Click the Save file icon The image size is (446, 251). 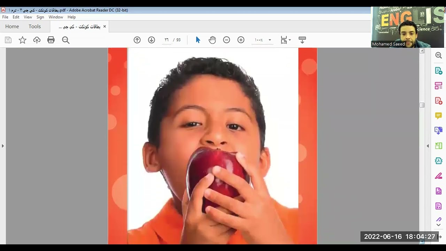click(x=8, y=40)
